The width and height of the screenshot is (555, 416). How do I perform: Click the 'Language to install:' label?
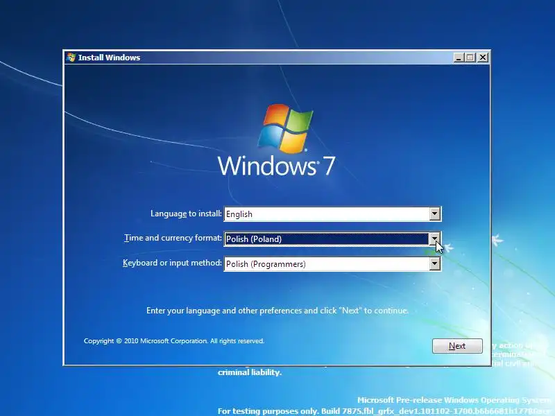pyautogui.click(x=186, y=214)
